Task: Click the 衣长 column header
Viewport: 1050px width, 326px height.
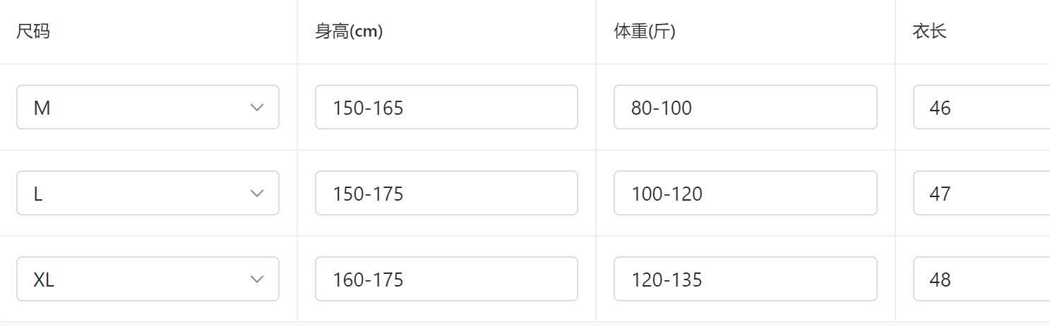Action: (929, 32)
